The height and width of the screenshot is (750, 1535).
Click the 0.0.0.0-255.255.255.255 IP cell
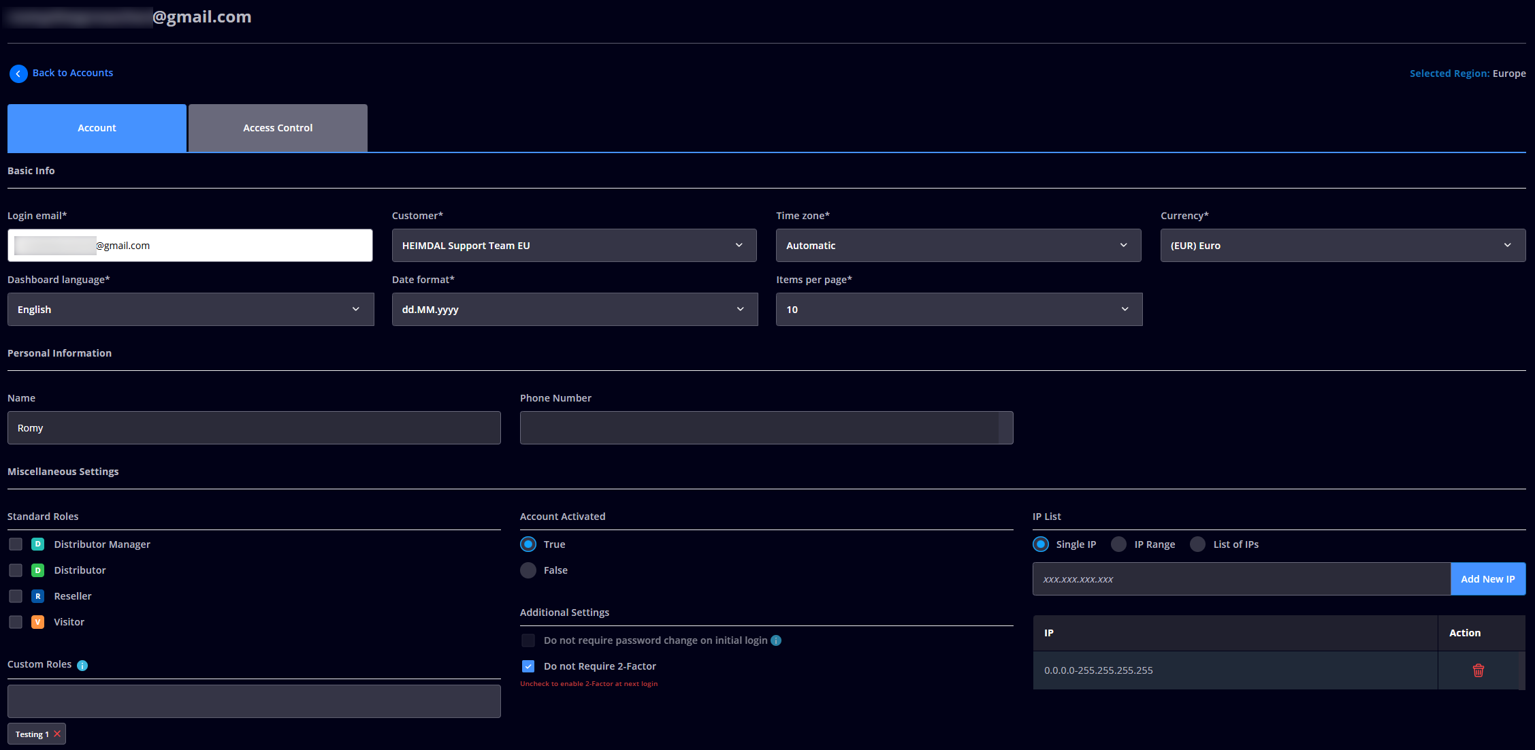point(1235,670)
